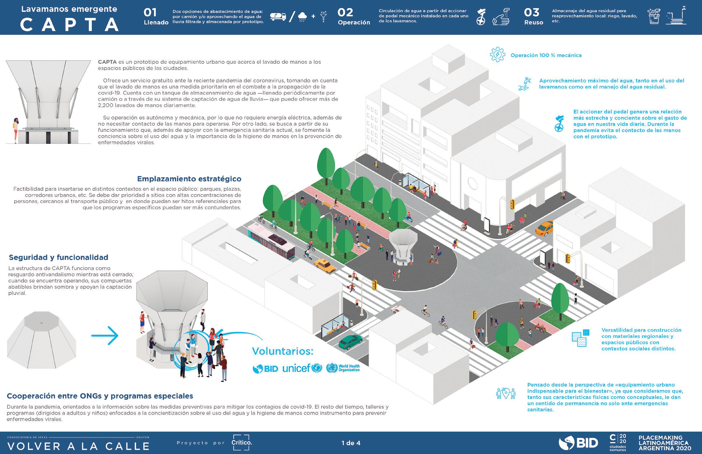Click the rain cloud icon
Image resolution: width=702 pixels, height=454 pixels.
pos(303,17)
